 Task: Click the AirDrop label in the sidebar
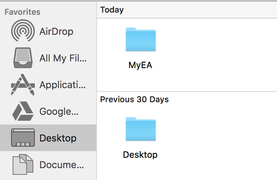tap(56, 31)
